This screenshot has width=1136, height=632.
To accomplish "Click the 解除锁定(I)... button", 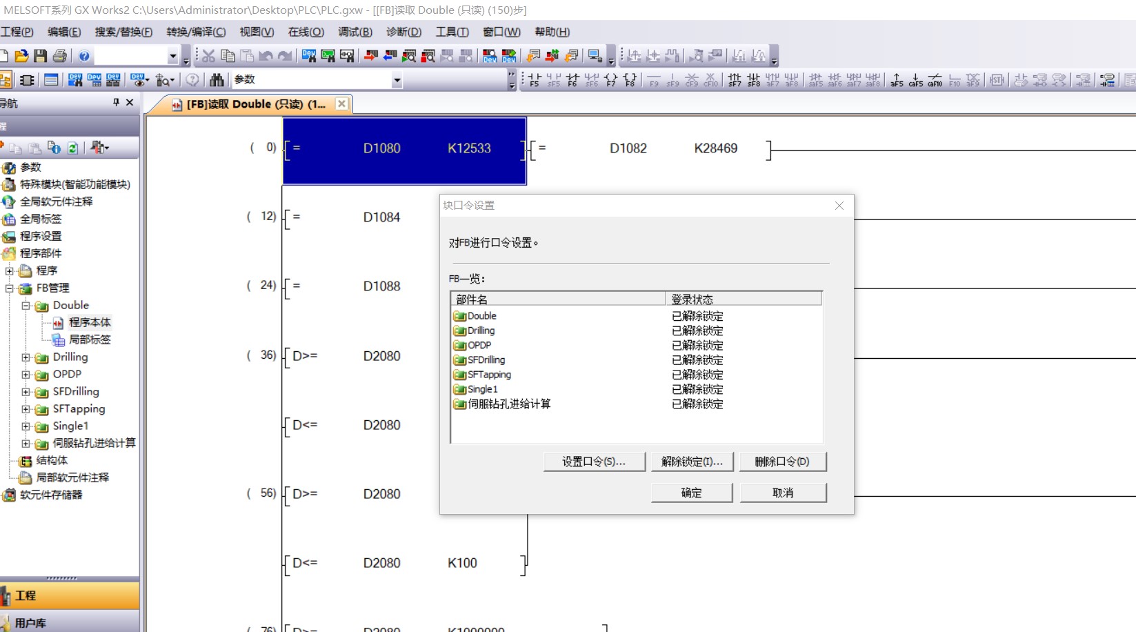I will pos(692,462).
